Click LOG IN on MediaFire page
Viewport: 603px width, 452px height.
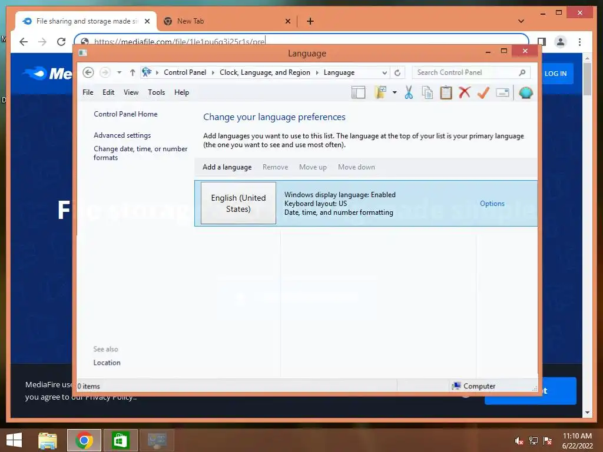(x=555, y=74)
